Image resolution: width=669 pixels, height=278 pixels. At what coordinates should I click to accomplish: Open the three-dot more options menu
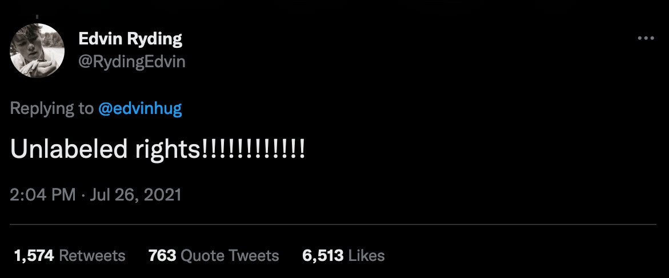coord(645,38)
